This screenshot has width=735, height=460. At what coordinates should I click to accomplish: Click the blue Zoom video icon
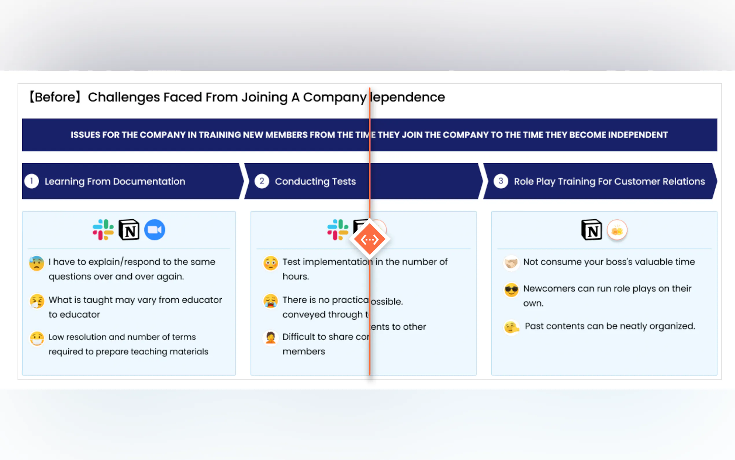pyautogui.click(x=154, y=230)
